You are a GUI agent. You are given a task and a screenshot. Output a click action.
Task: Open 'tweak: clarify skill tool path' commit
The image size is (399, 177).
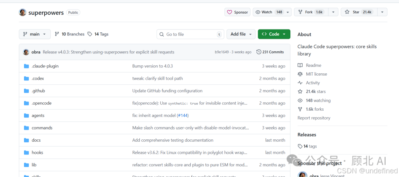[157, 79]
